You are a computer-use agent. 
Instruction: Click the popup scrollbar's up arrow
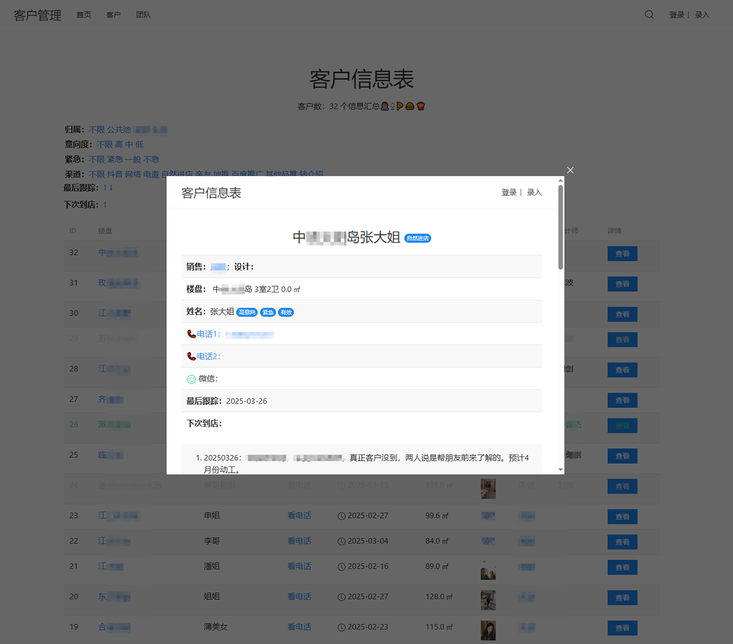click(x=560, y=181)
